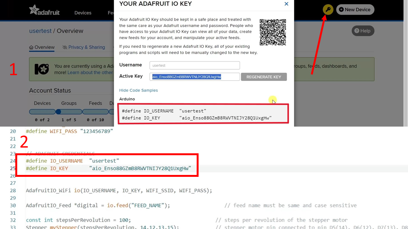The height and width of the screenshot is (229, 408).
Task: Click the Active Key field
Action: pos(194,77)
